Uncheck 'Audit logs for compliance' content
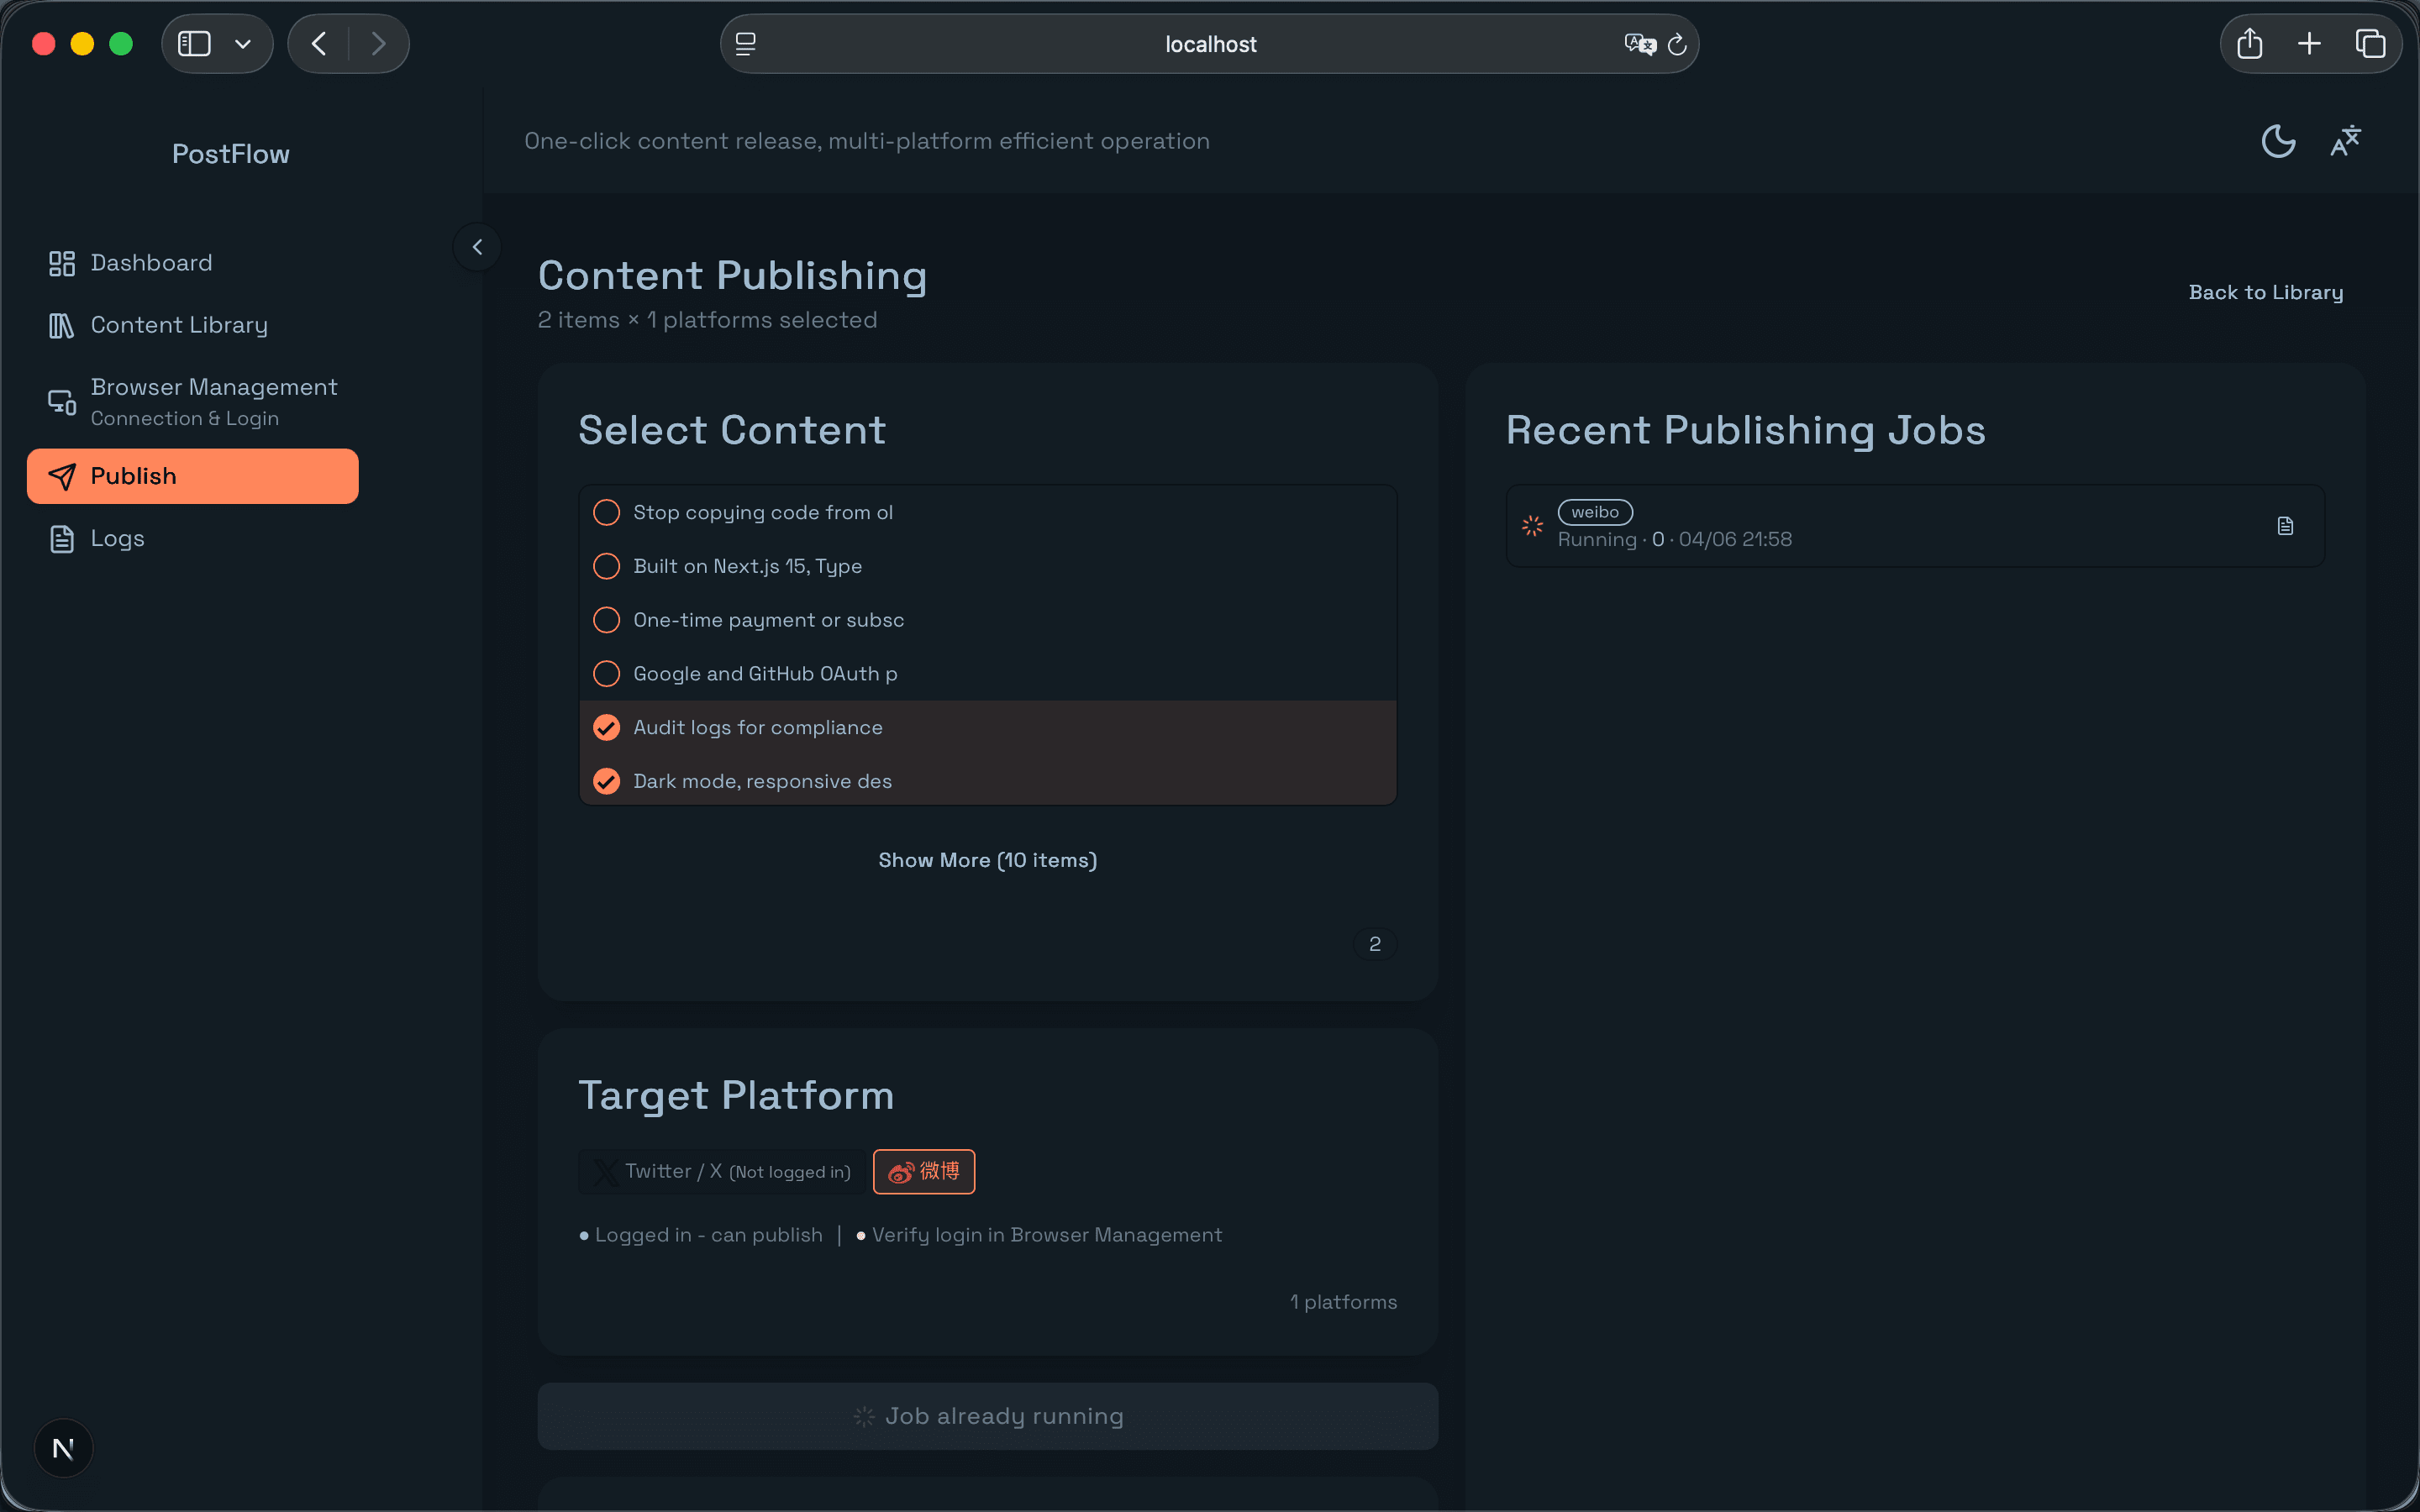The height and width of the screenshot is (1512, 2420). point(606,727)
